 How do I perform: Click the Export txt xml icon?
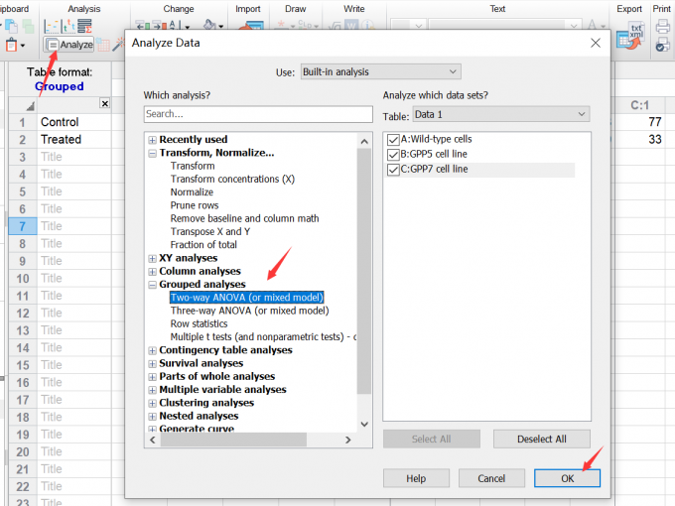[x=630, y=36]
